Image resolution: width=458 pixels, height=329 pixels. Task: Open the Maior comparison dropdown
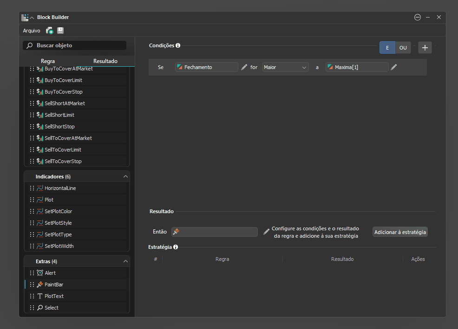coord(285,67)
